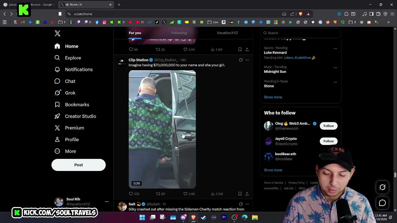Open Grok explain icon on Clip Station post
This screenshot has height=223, width=397.
point(241,60)
